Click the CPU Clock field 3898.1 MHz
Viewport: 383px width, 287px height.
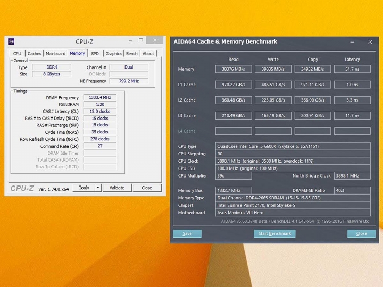pyautogui.click(x=293, y=161)
